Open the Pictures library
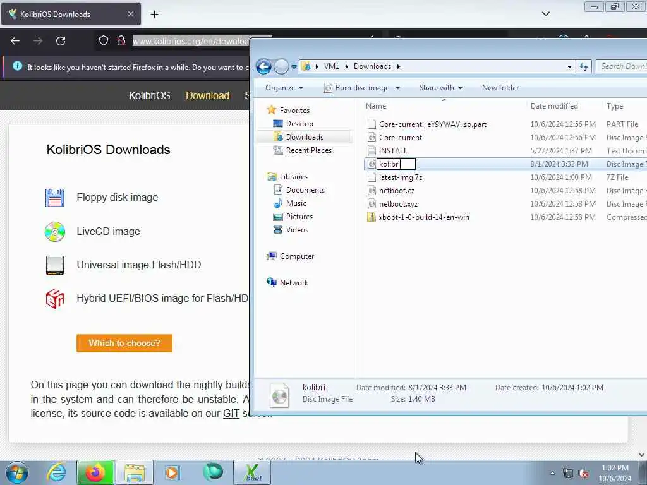The image size is (647, 485). (299, 217)
